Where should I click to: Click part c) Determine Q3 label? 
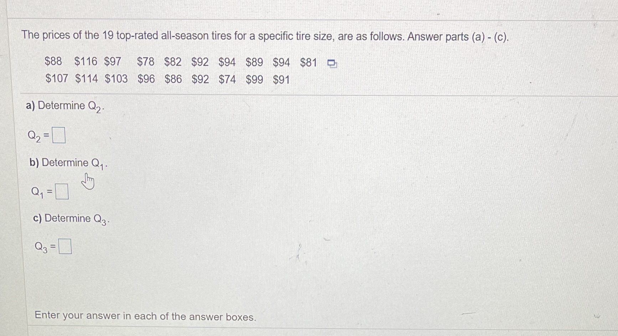tap(71, 219)
